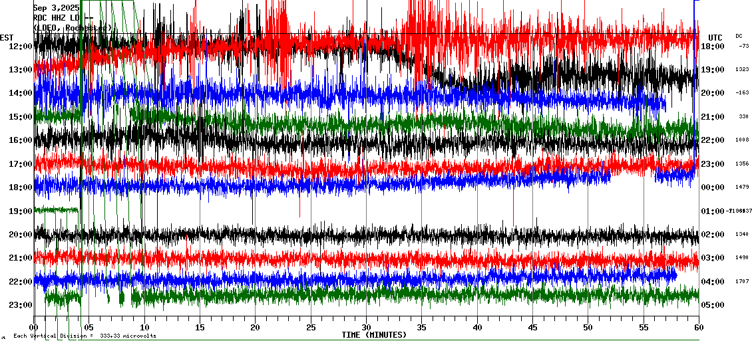Click the 30 minute tick label
The height and width of the screenshot is (345, 752).
point(366,328)
